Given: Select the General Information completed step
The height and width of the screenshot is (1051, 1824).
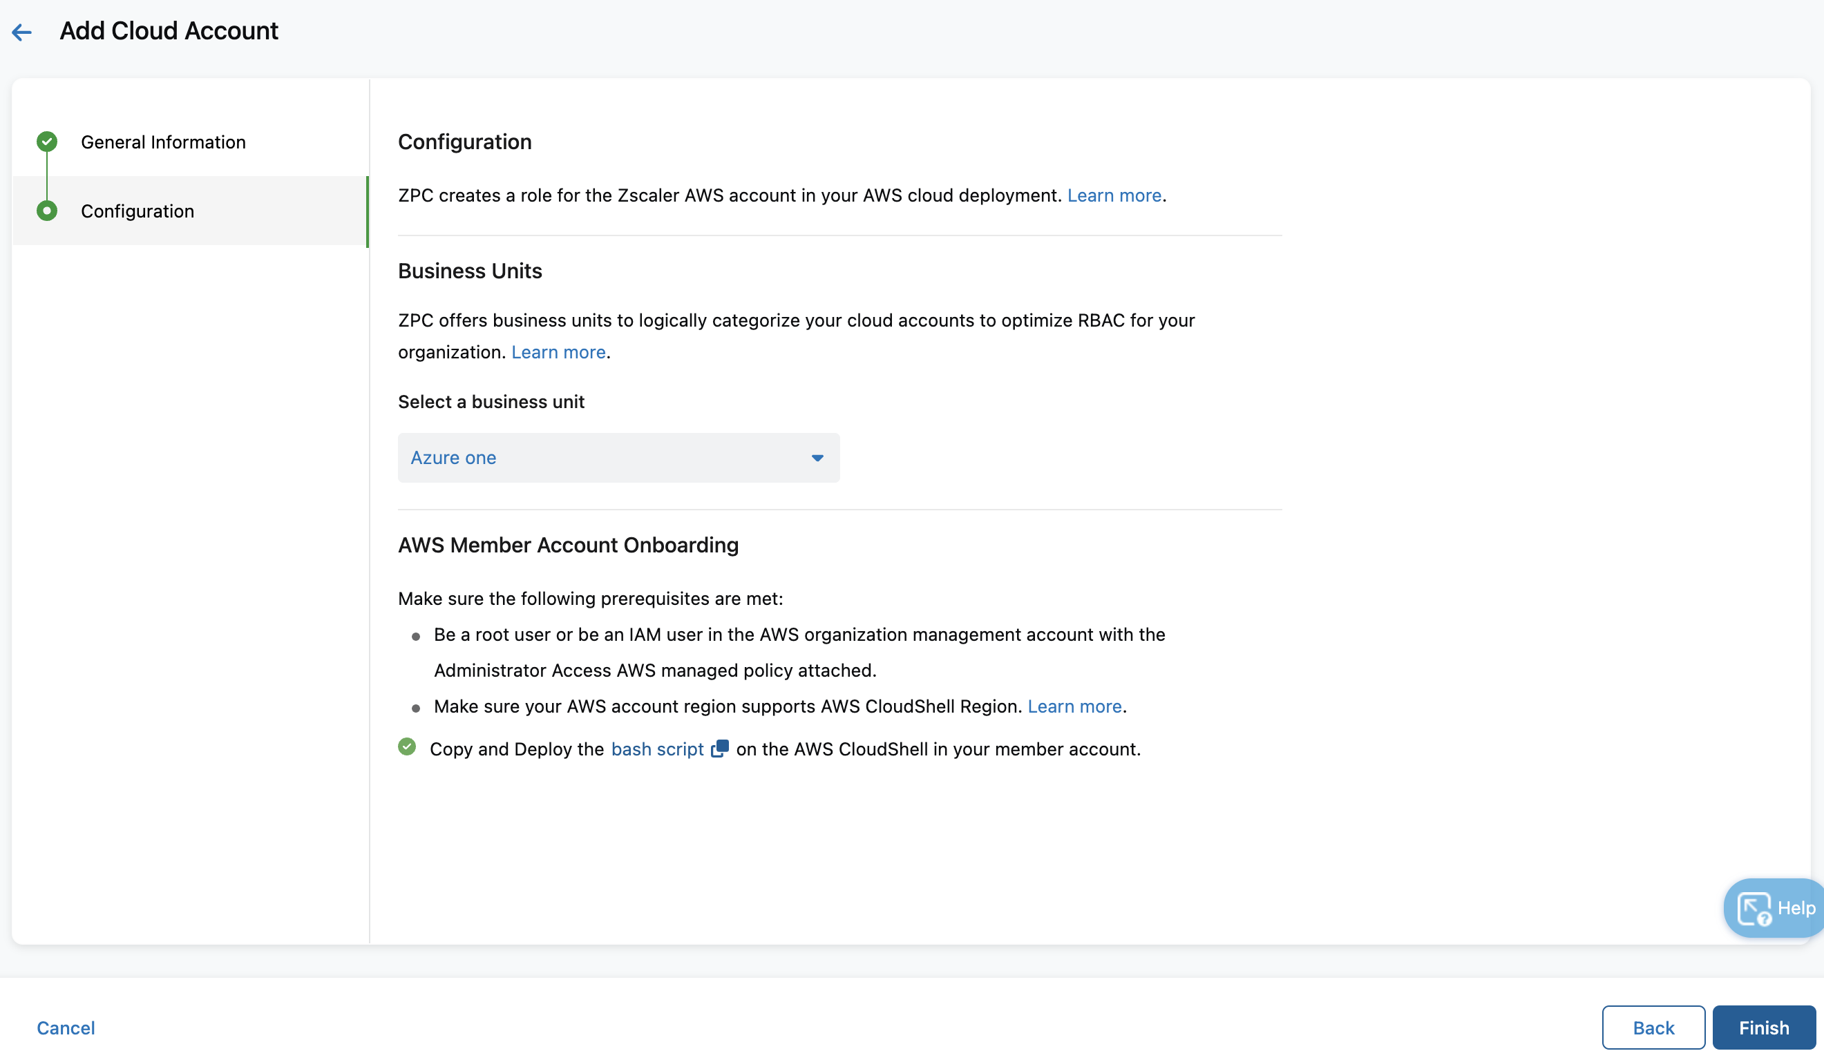Looking at the screenshot, I should [x=163, y=142].
